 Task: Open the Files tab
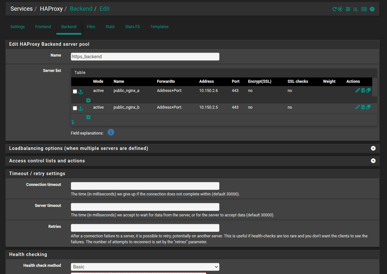[x=91, y=27]
